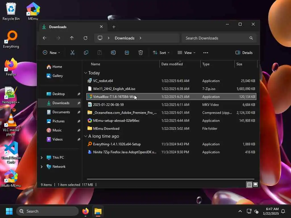This screenshot has width=291, height=218.
Task: Expand Network in navigation pane
Action: tap(41, 167)
